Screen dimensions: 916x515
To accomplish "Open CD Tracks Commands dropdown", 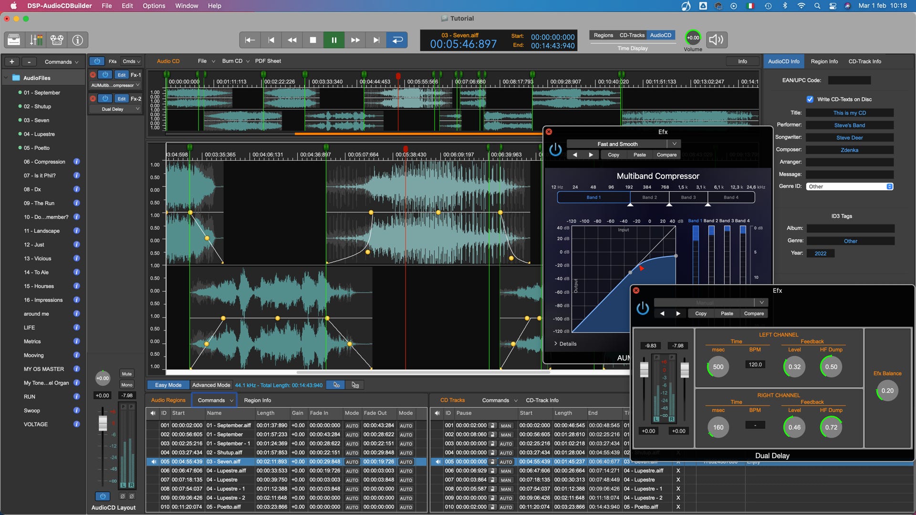I will click(x=499, y=401).
